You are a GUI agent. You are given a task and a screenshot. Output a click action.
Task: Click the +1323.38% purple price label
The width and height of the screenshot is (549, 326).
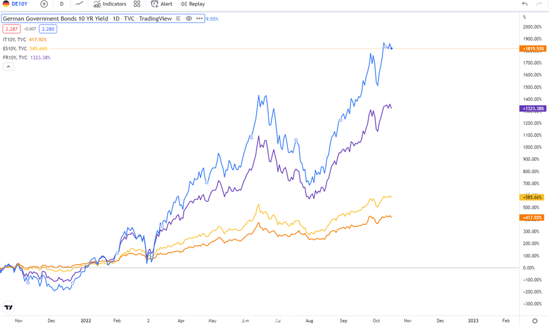pos(533,109)
